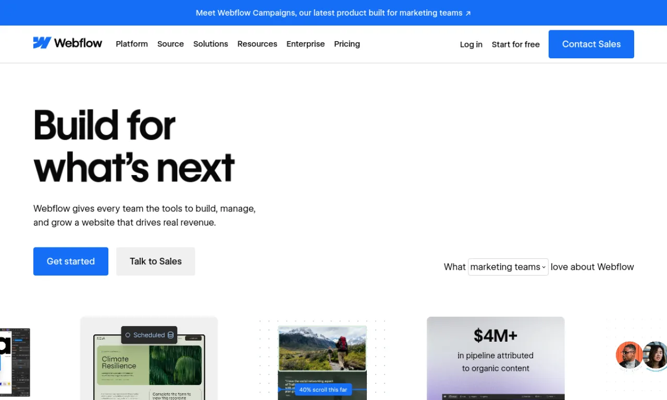Click the love about Webflow text
The height and width of the screenshot is (400, 667).
coord(592,267)
